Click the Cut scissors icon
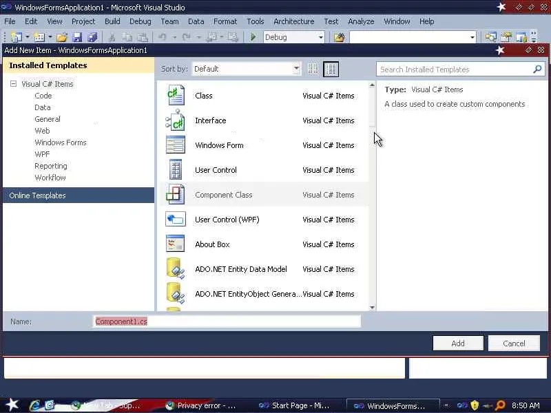 click(112, 37)
